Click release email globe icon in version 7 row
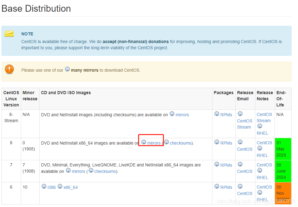The image size is (298, 207). pos(240,164)
